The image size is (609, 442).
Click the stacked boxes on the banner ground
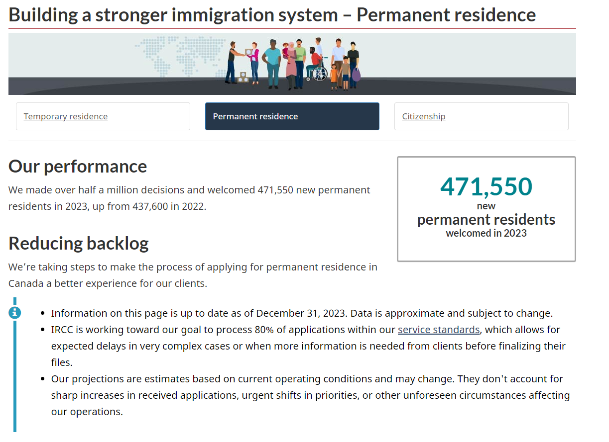point(243,78)
